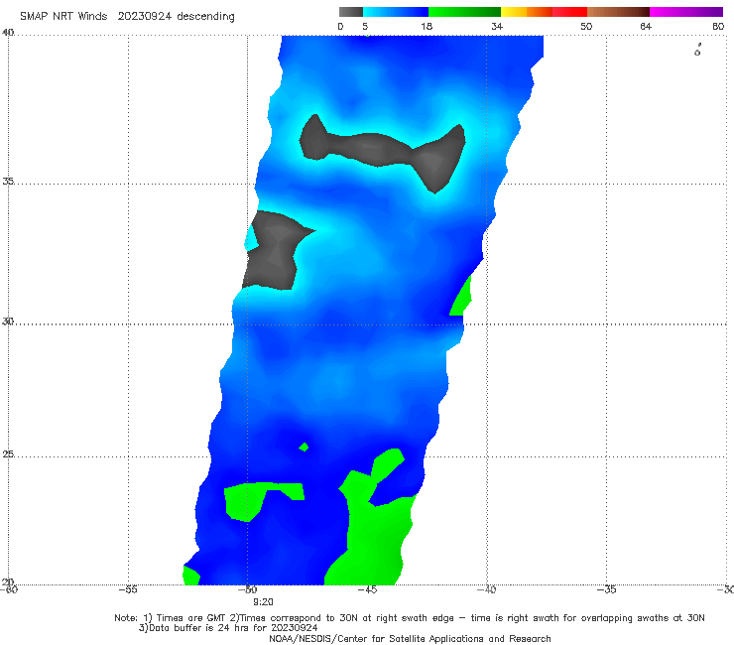Click the red segment of the color bar

pyautogui.click(x=569, y=12)
